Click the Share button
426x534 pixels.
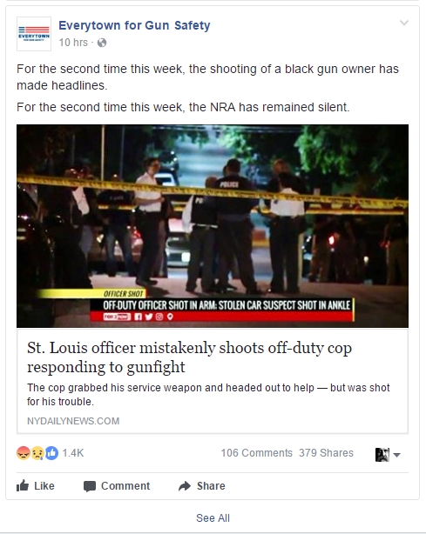point(202,485)
